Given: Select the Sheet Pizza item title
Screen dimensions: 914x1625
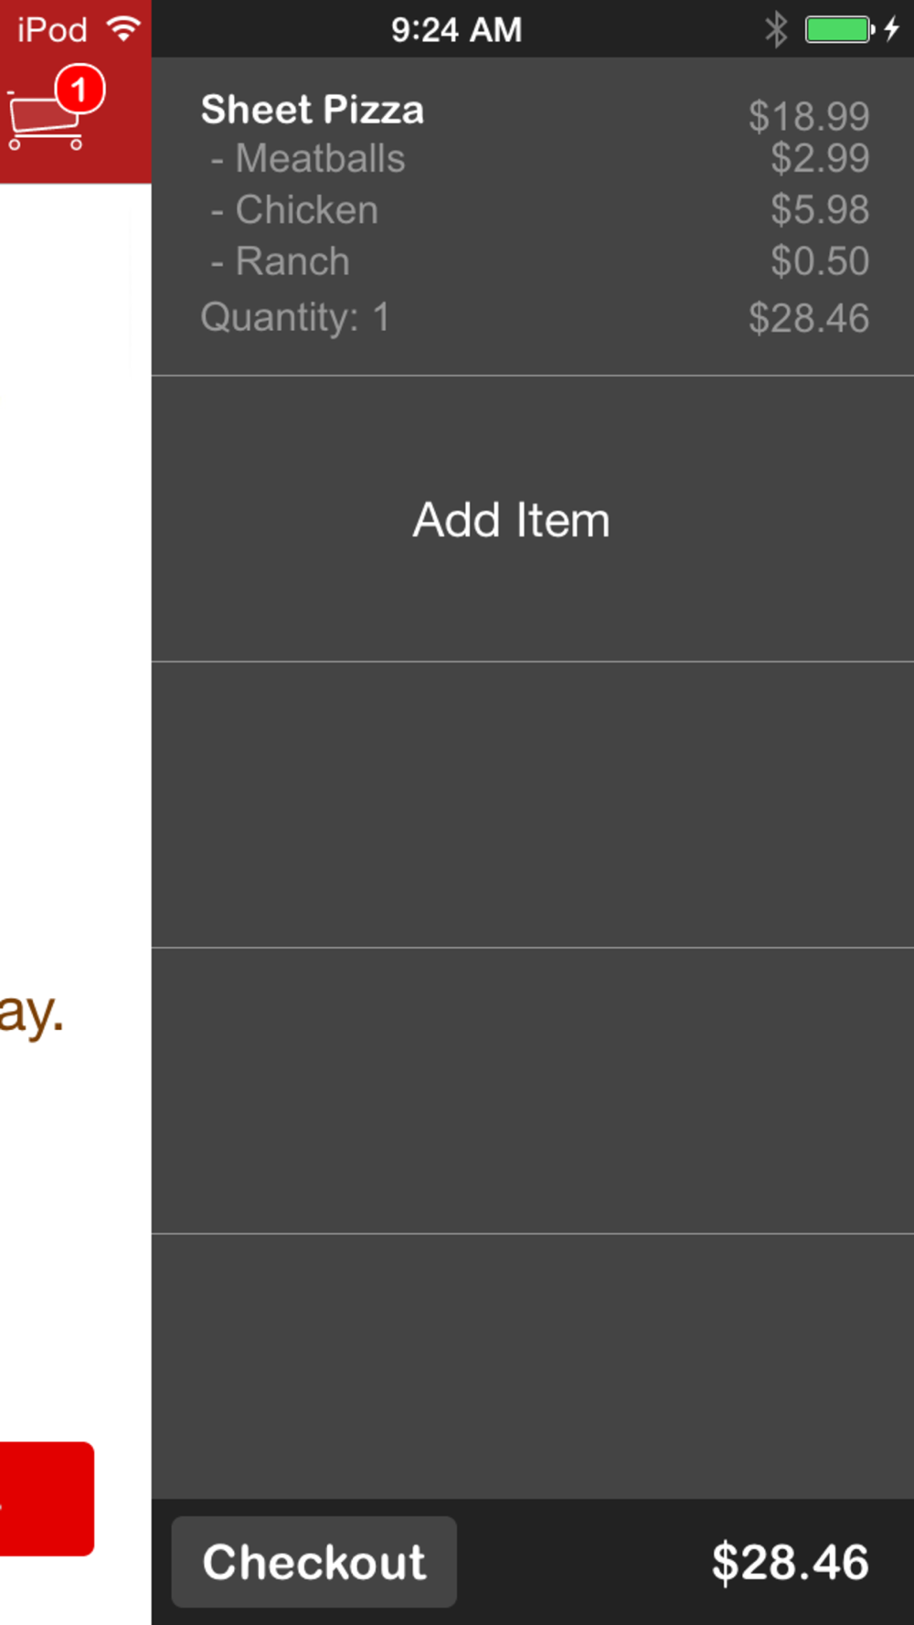Looking at the screenshot, I should click(313, 110).
